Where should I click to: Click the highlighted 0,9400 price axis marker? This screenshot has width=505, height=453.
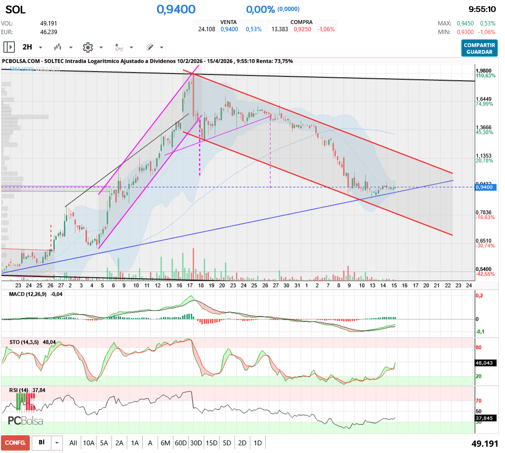tap(484, 187)
